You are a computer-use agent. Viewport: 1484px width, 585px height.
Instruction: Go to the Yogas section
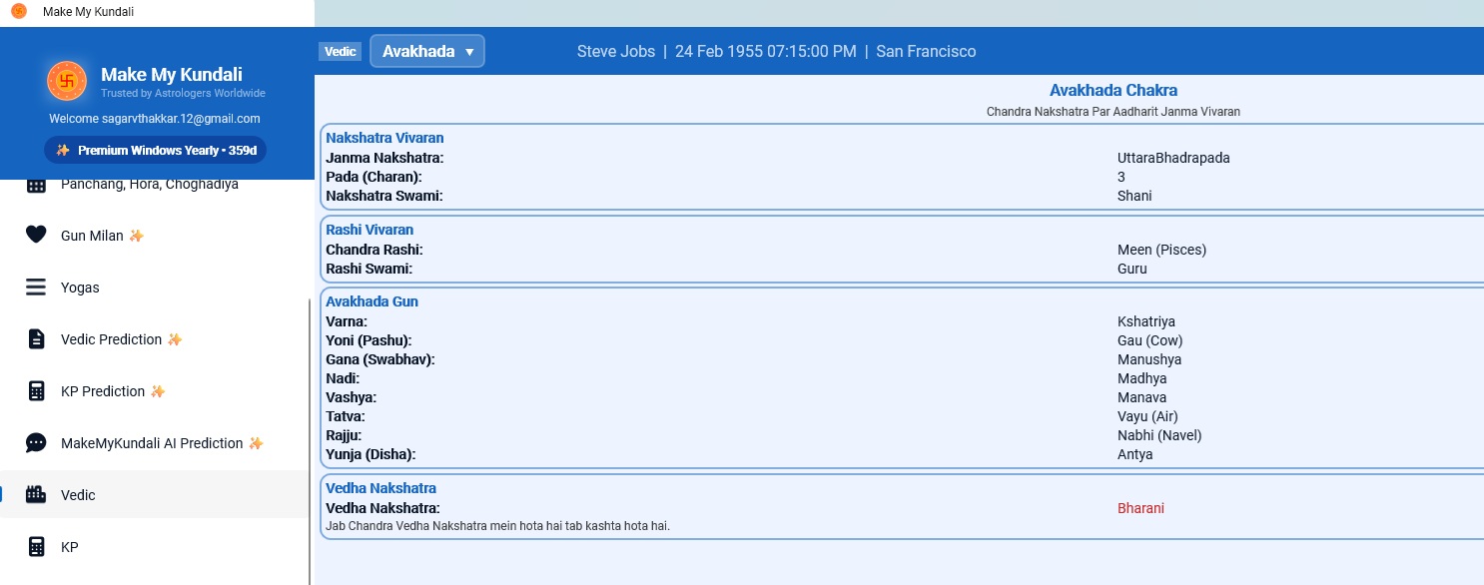tap(155, 288)
